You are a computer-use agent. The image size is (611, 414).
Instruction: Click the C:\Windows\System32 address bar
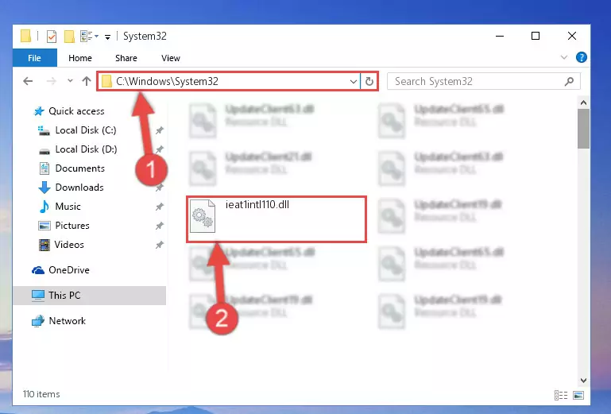(229, 82)
